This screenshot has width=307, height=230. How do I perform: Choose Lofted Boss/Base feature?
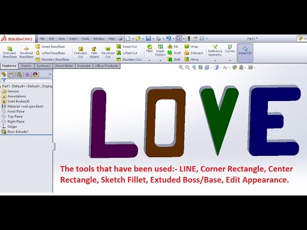pyautogui.click(x=51, y=53)
